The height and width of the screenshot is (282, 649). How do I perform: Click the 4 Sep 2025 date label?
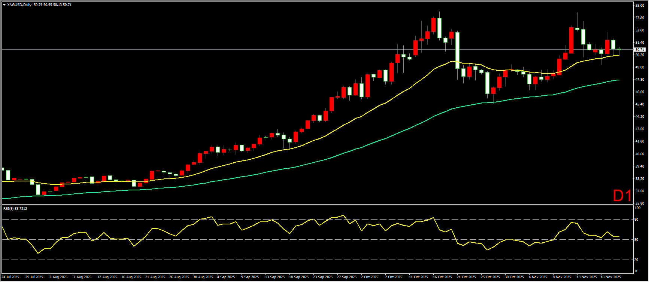(226, 277)
